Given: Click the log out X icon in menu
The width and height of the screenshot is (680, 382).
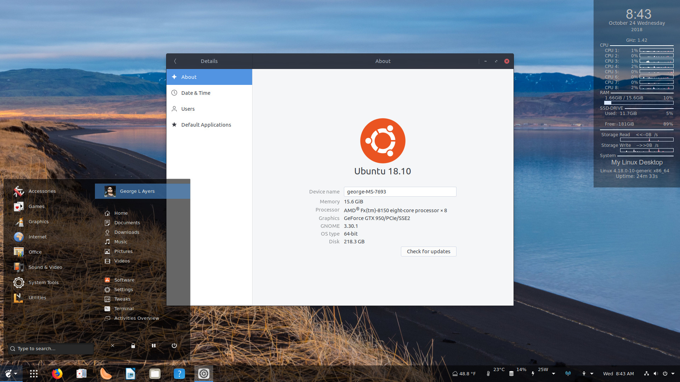Looking at the screenshot, I should click(x=113, y=346).
